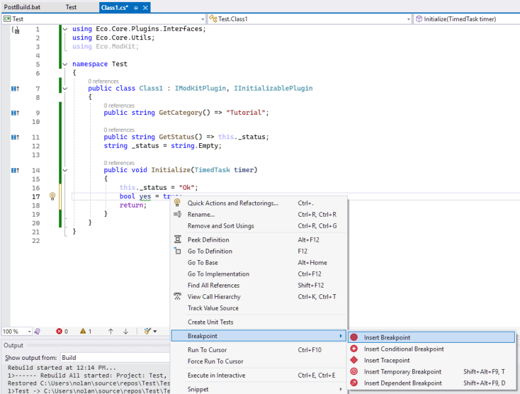The image size is (520, 394).
Task: Click the inheritance margin icon on line 14
Action: [15, 170]
